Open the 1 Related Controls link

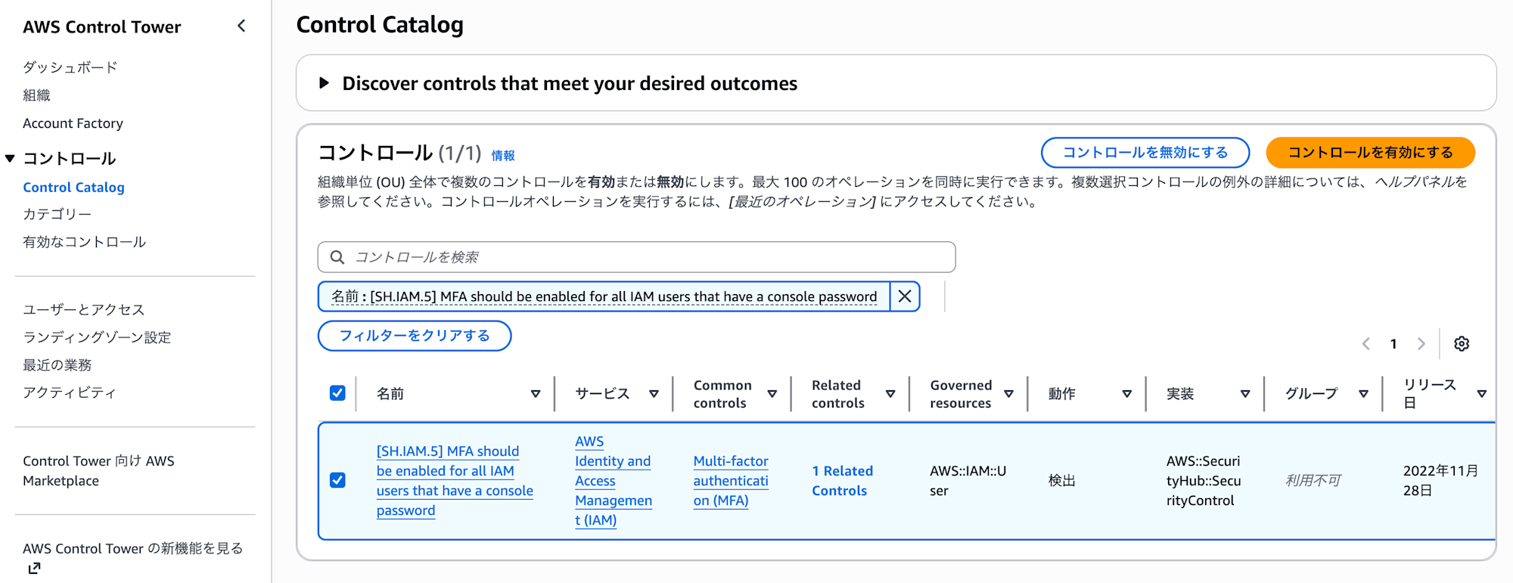click(x=842, y=481)
